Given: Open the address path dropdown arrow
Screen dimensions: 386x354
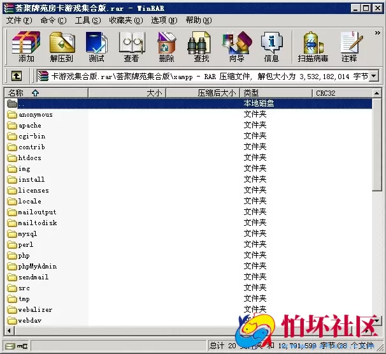Looking at the screenshot, I should (x=374, y=76).
